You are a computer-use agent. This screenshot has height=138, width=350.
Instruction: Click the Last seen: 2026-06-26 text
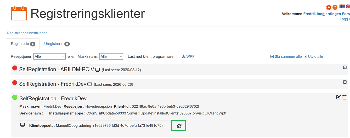point(114,85)
